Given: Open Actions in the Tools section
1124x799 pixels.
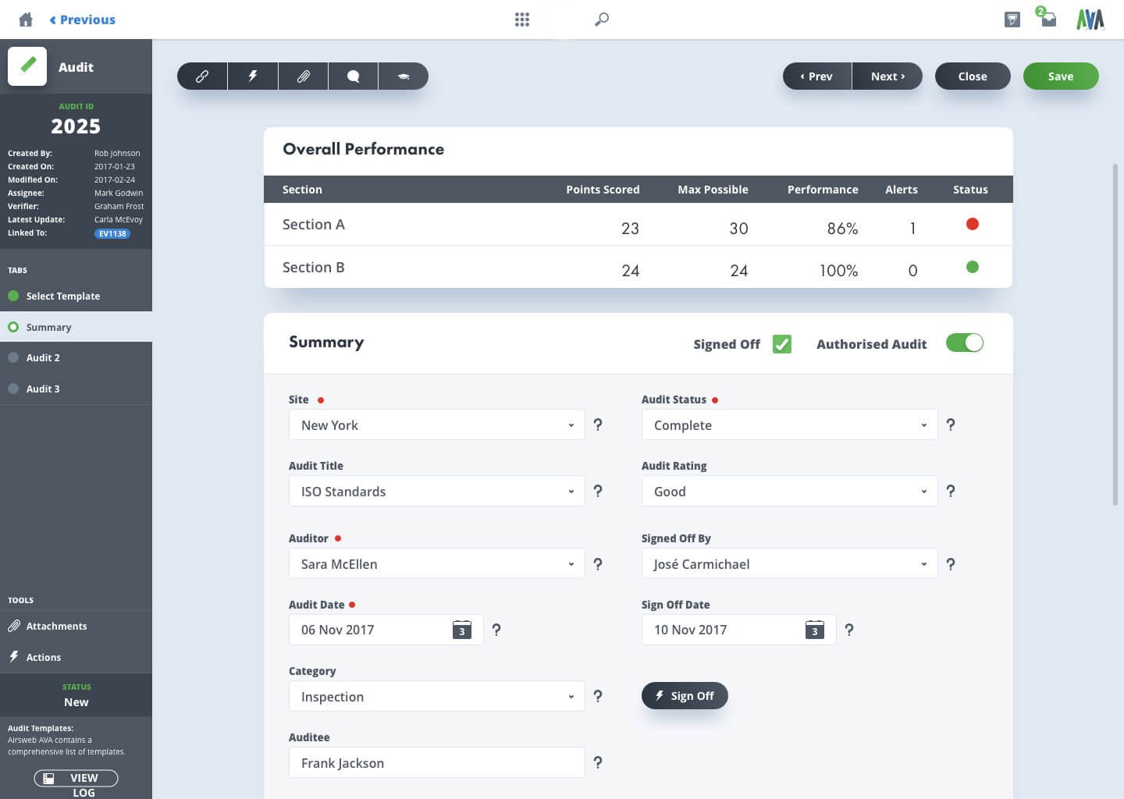Looking at the screenshot, I should (x=76, y=657).
